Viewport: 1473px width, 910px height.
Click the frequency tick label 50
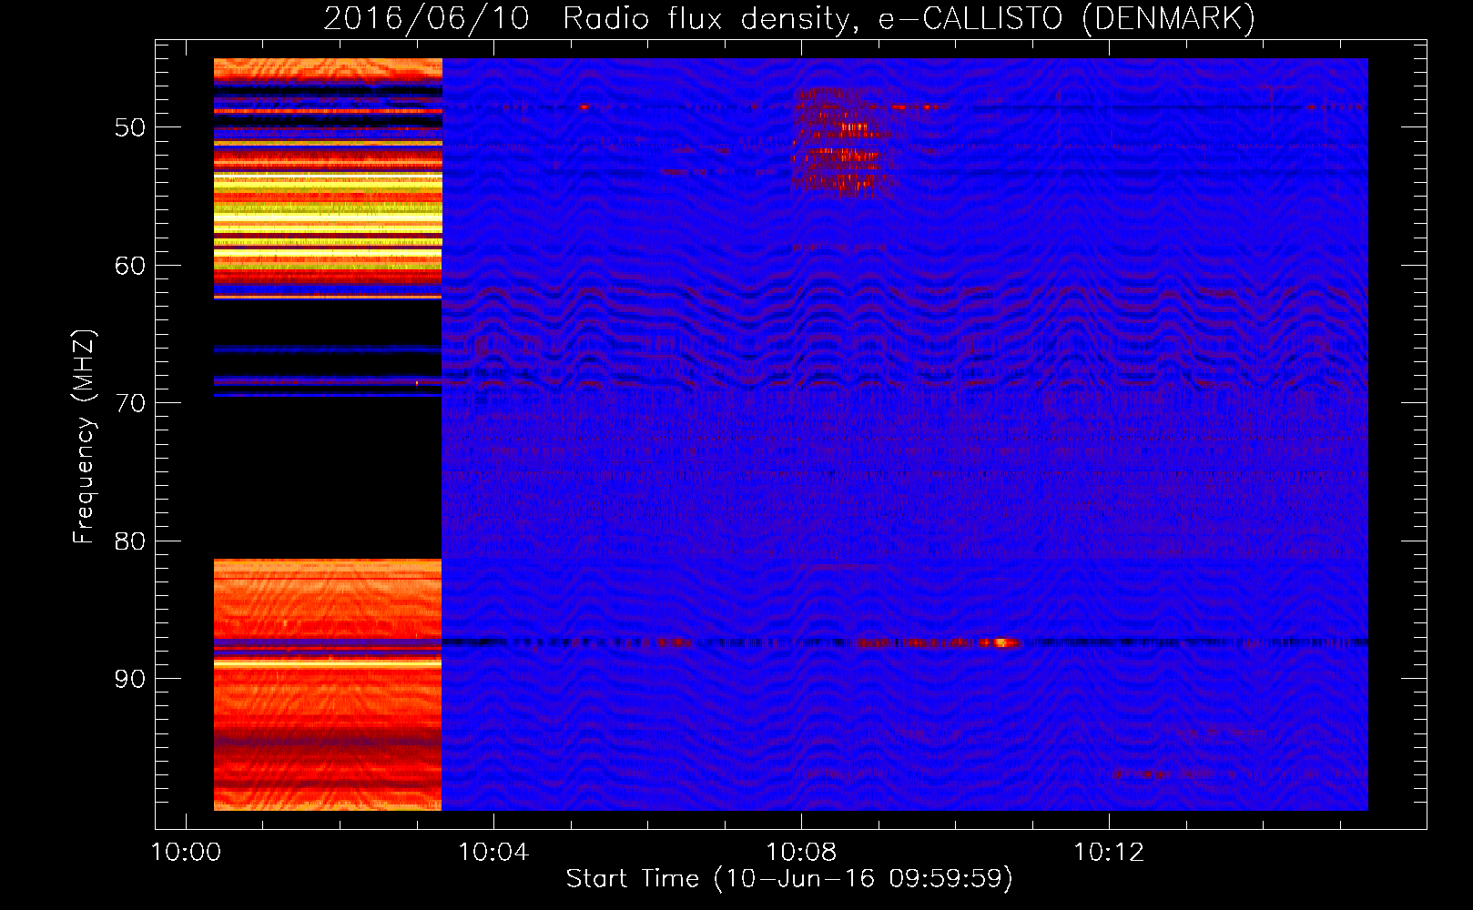click(130, 127)
